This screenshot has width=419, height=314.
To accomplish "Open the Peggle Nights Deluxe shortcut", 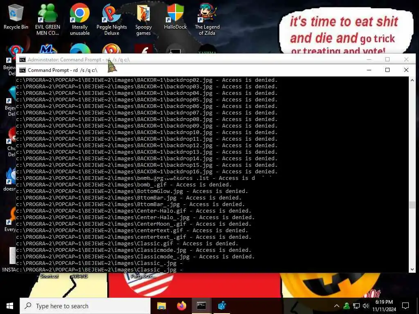I will 111,20.
